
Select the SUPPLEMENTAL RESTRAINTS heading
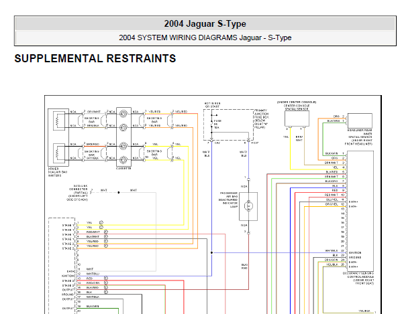(95, 58)
